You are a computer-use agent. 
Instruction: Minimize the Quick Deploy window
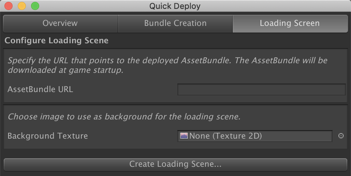point(22,6)
